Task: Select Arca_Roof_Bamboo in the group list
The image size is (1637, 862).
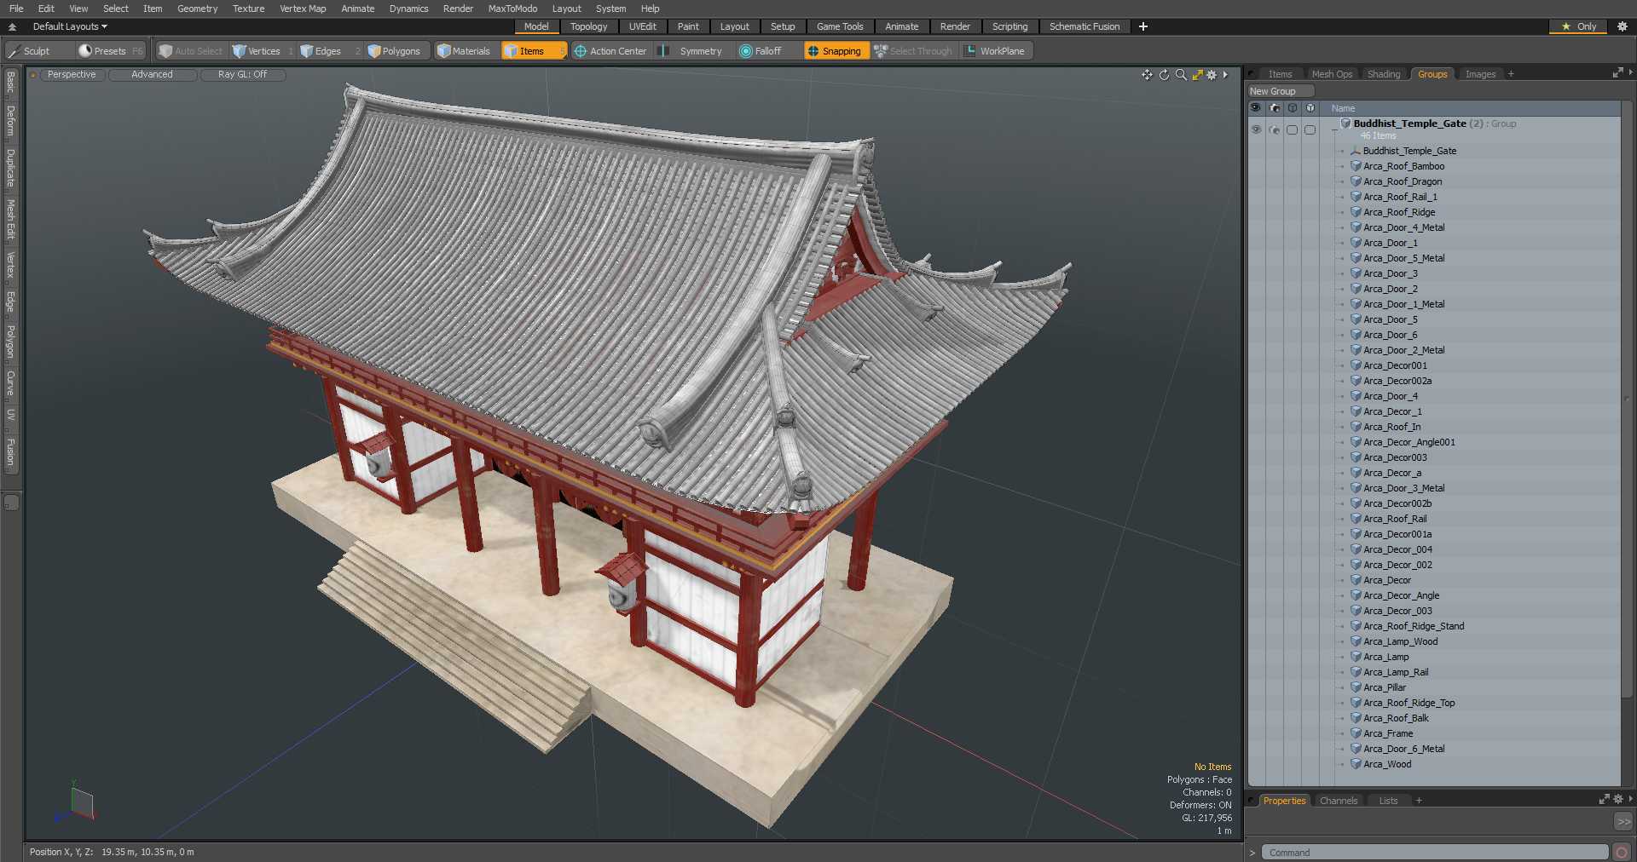Action: (x=1403, y=166)
